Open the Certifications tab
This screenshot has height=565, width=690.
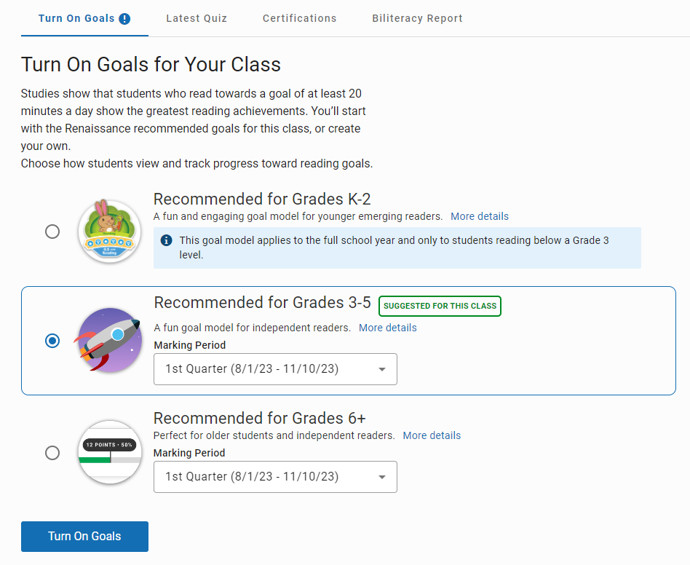pyautogui.click(x=300, y=18)
